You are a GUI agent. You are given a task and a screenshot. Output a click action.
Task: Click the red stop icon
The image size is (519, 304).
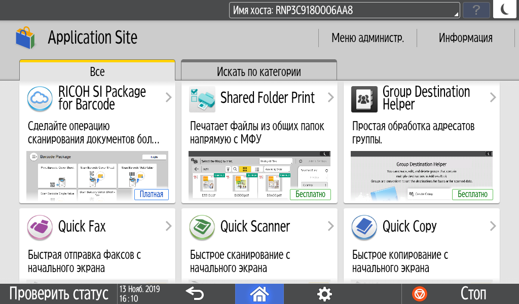[x=419, y=294]
